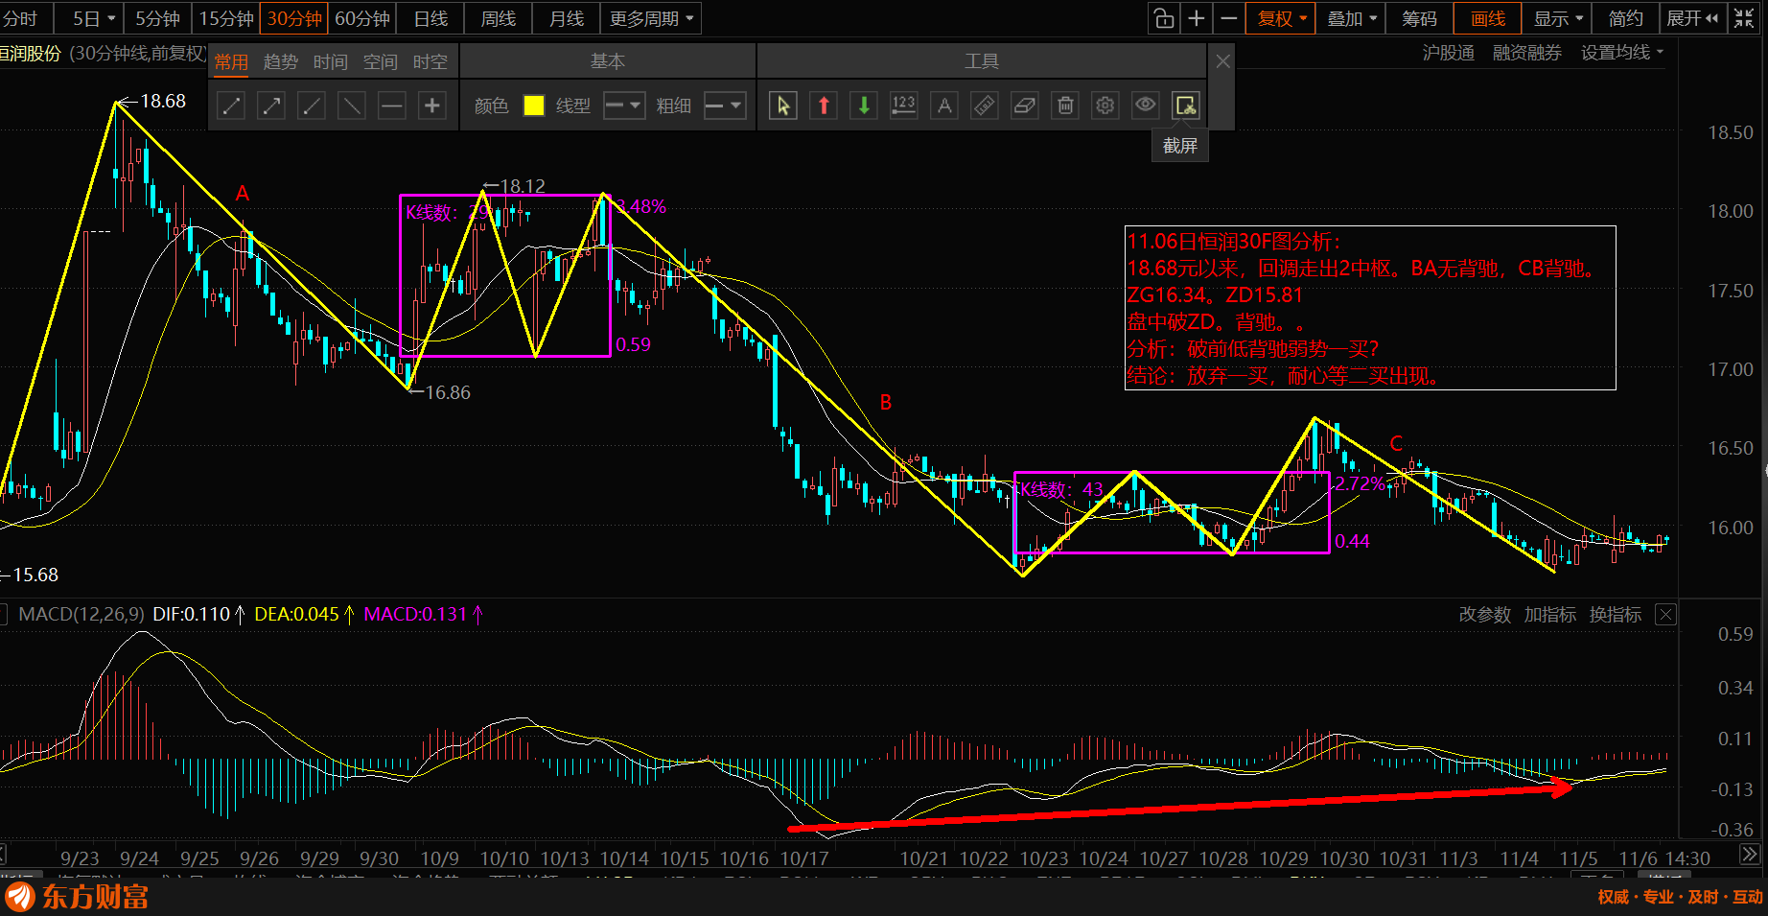Click the trash icon to delete drawings
Image resolution: width=1768 pixels, height=916 pixels.
(x=1065, y=106)
